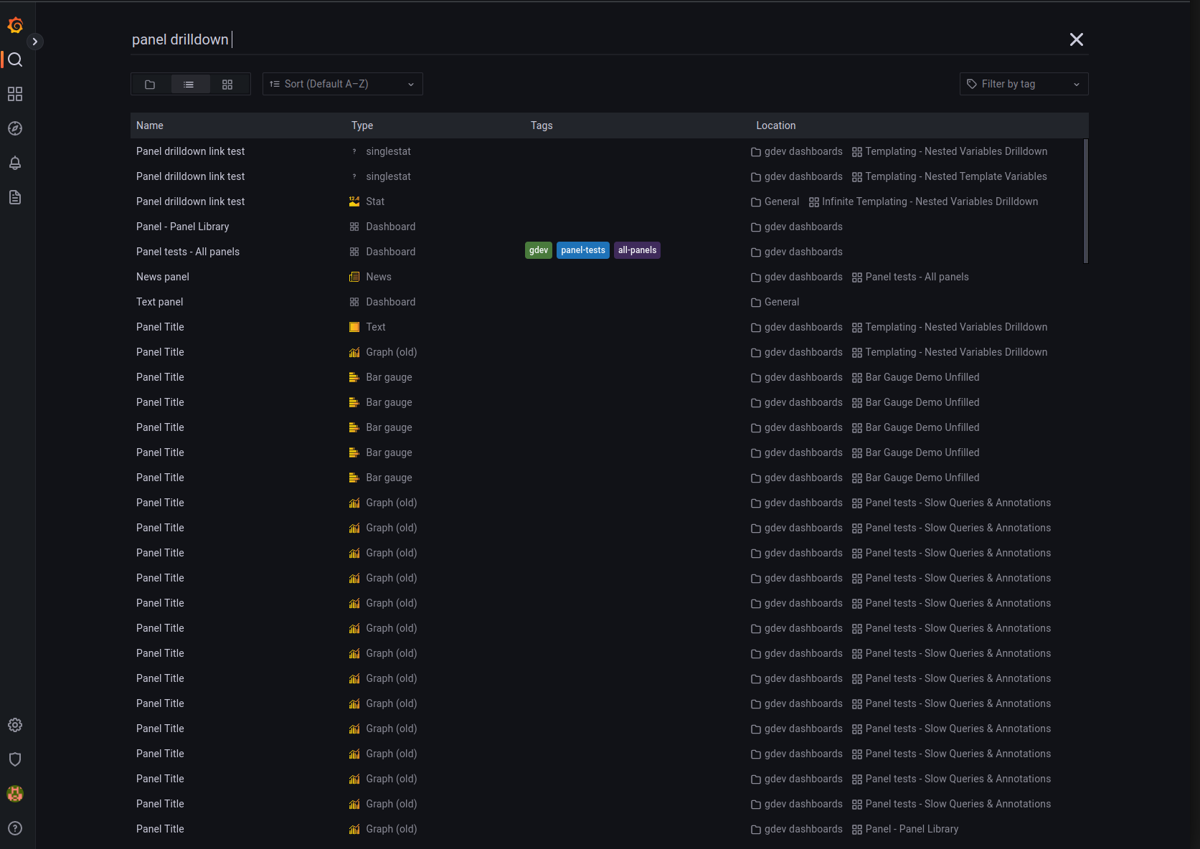This screenshot has width=1200, height=849.
Task: Open Grafana Configuration settings
Action: [15, 725]
